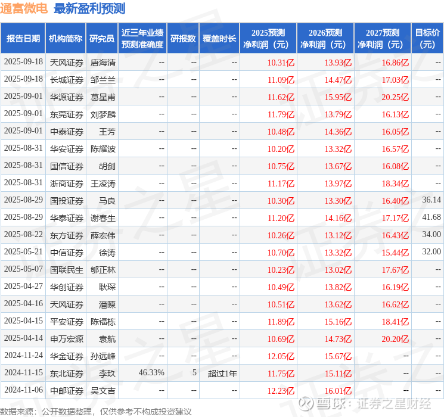
Task: Click accuracy value 46.33%
Action: pyautogui.click(x=151, y=372)
